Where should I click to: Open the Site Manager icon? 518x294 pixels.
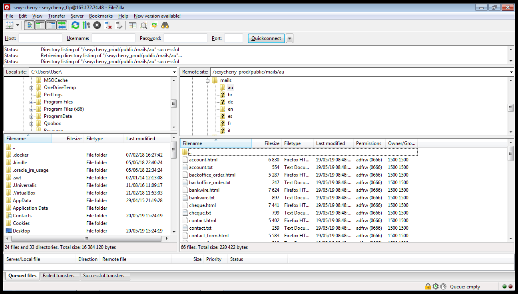click(x=9, y=26)
